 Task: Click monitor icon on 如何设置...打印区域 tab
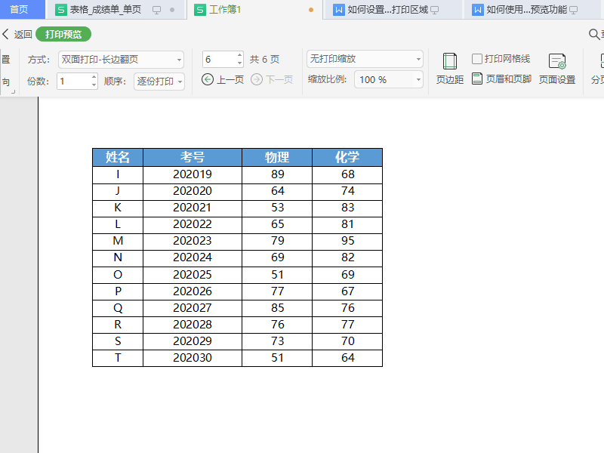pyautogui.click(x=435, y=10)
